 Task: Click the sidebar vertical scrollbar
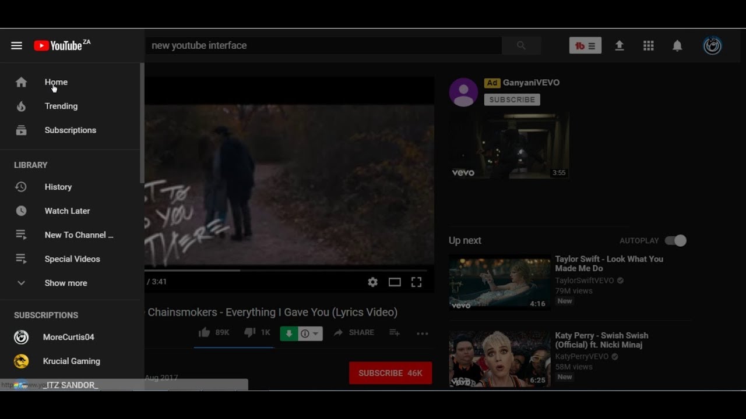click(142, 123)
